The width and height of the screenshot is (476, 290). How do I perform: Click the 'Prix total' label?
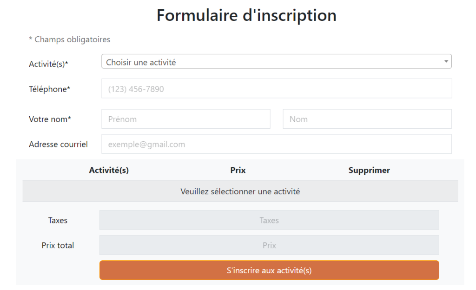58,245
